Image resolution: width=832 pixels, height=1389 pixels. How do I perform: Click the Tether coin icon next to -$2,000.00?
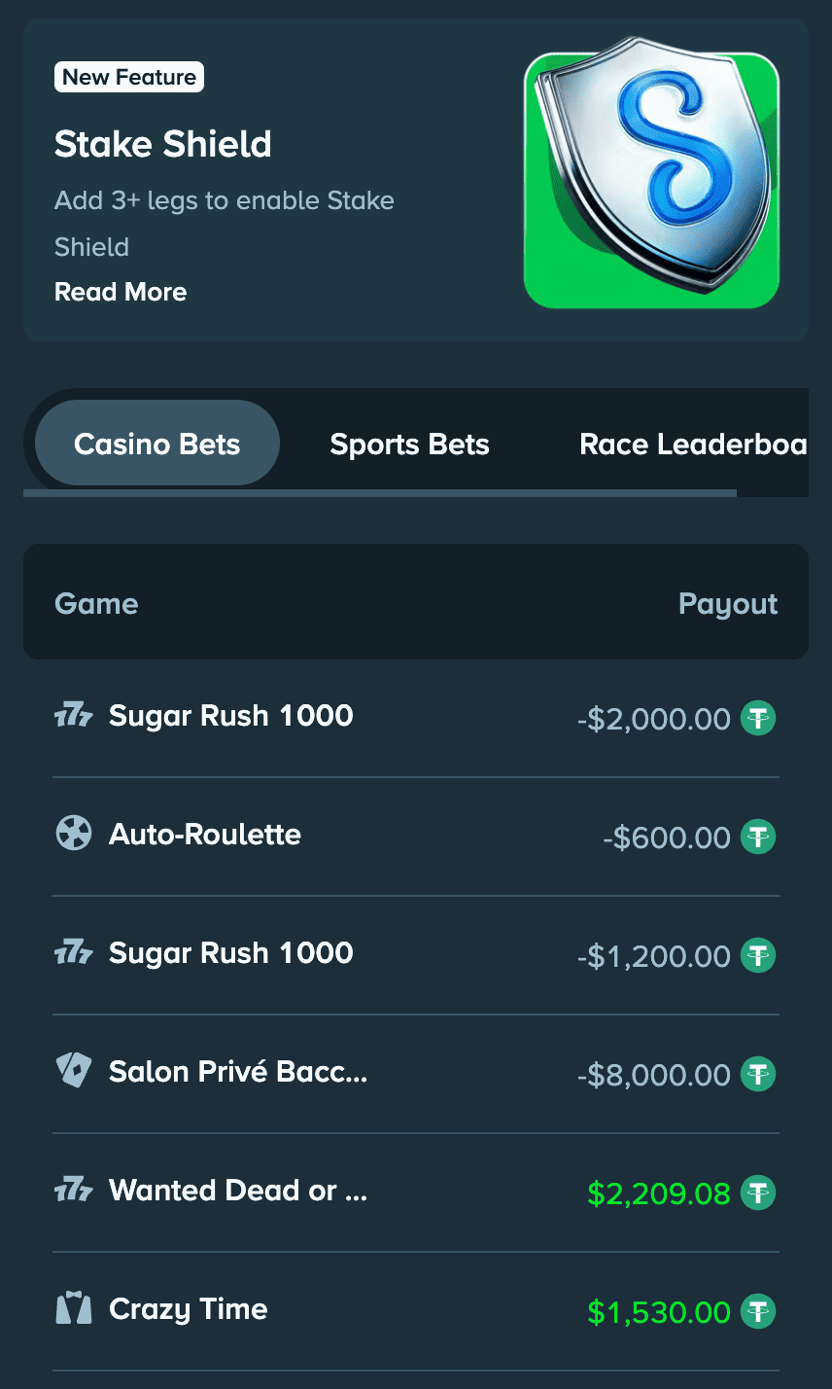pos(758,719)
